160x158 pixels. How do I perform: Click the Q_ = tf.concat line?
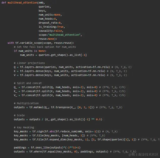tap(70, 87)
